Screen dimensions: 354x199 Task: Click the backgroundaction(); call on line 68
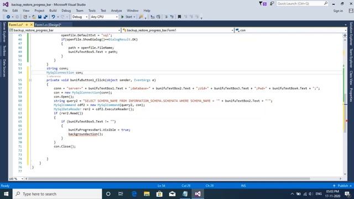point(86,134)
